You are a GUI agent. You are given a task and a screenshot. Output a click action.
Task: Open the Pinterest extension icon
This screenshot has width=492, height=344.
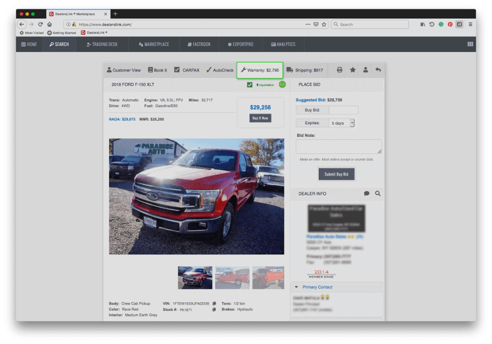[450, 24]
